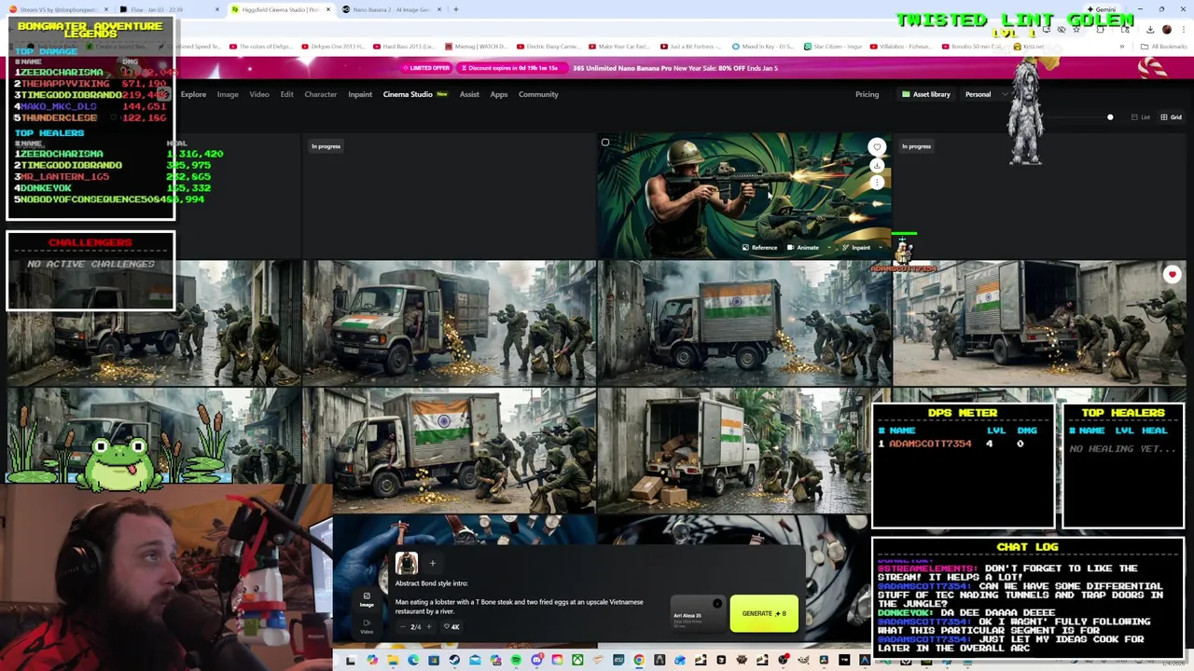The width and height of the screenshot is (1194, 671).
Task: Increase image count with plus stepper
Action: pyautogui.click(x=429, y=626)
